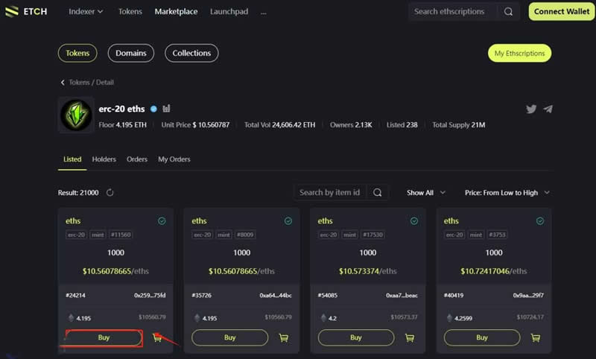Click the refresh icon beside Result: 21000
596x359 pixels.
click(110, 193)
